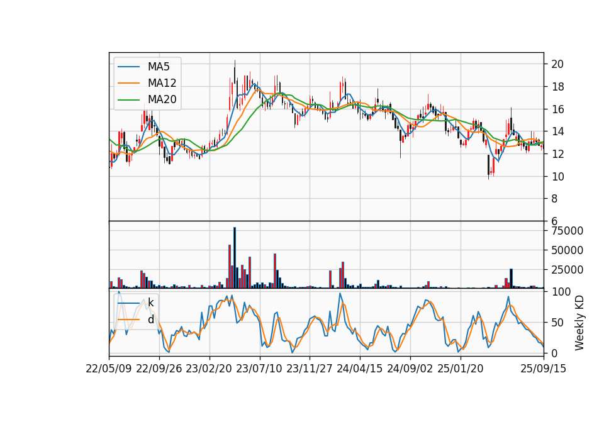Click the volume axis label 75000
This screenshot has width=604, height=434.
coord(568,231)
